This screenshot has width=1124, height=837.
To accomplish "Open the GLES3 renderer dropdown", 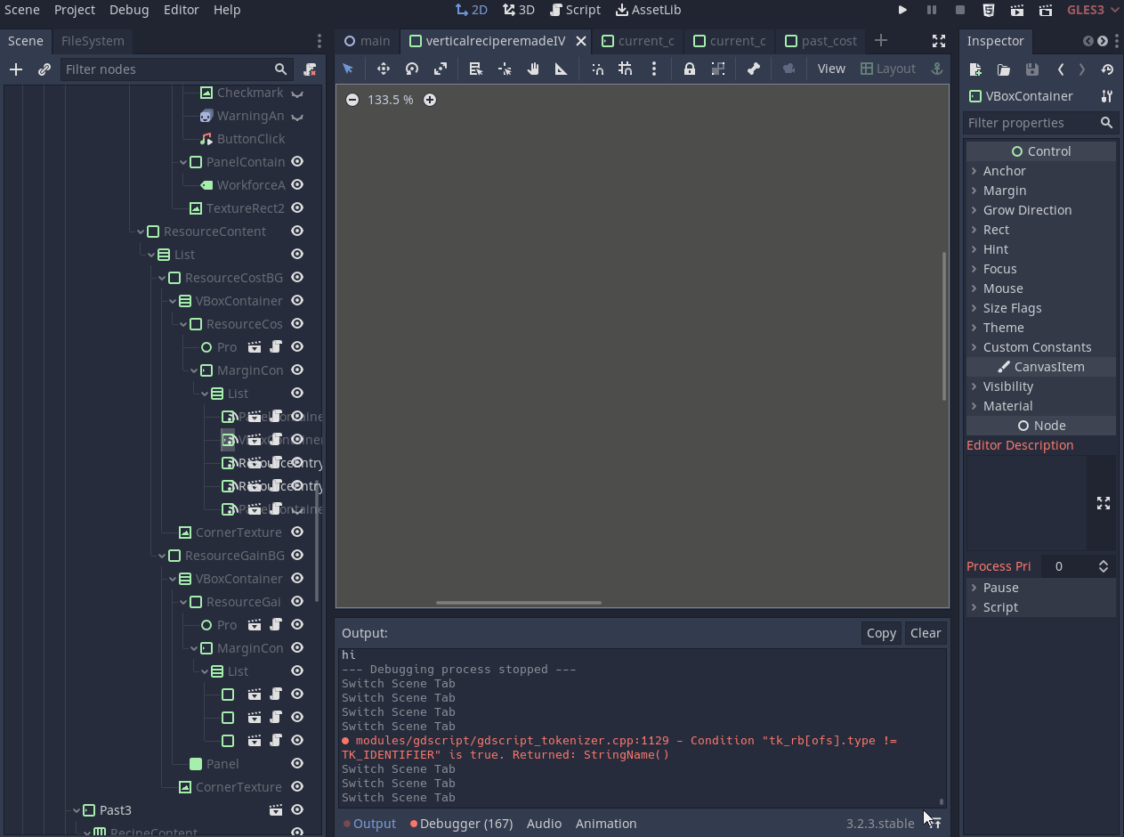I will coord(1092,10).
